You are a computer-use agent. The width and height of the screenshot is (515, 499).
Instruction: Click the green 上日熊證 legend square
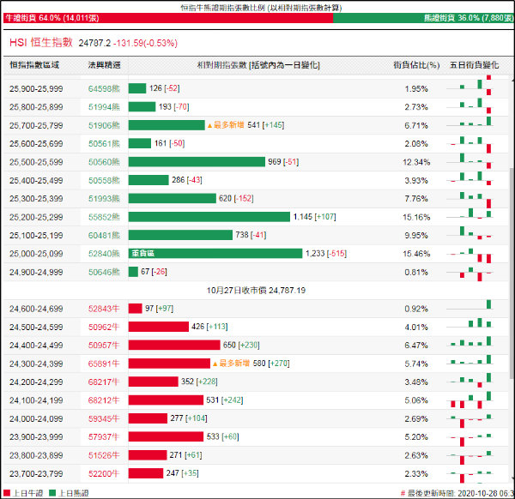coord(52,493)
